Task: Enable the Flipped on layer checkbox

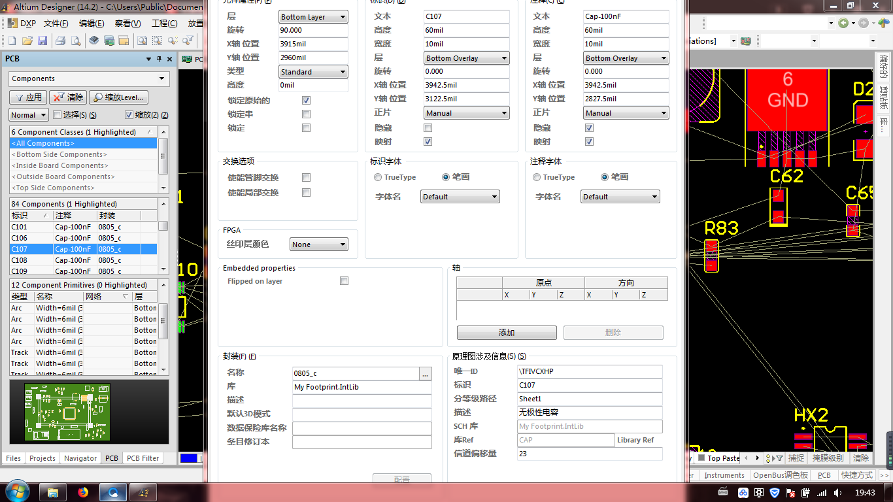Action: pos(344,281)
